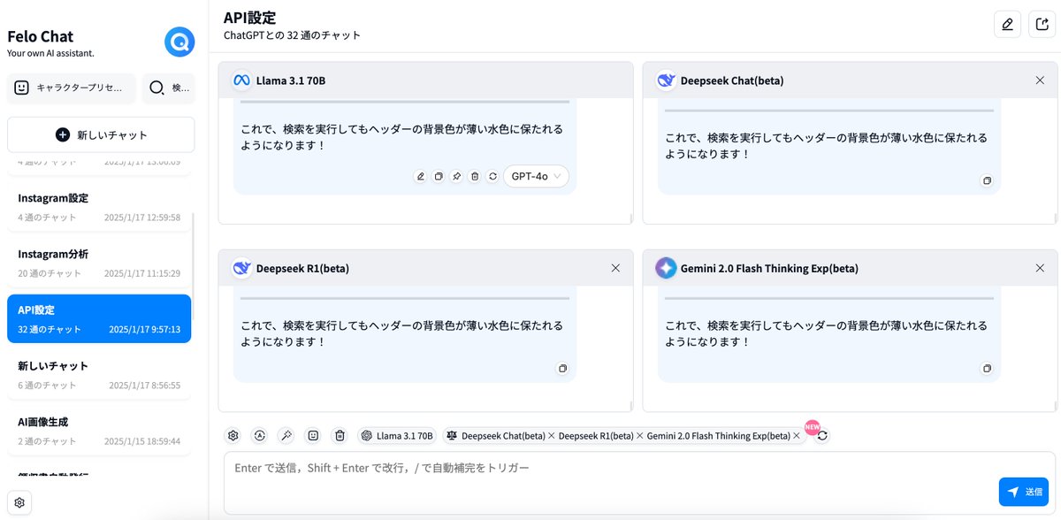Click the edit title pencil icon in header
The image size is (1061, 520).
point(1007,25)
